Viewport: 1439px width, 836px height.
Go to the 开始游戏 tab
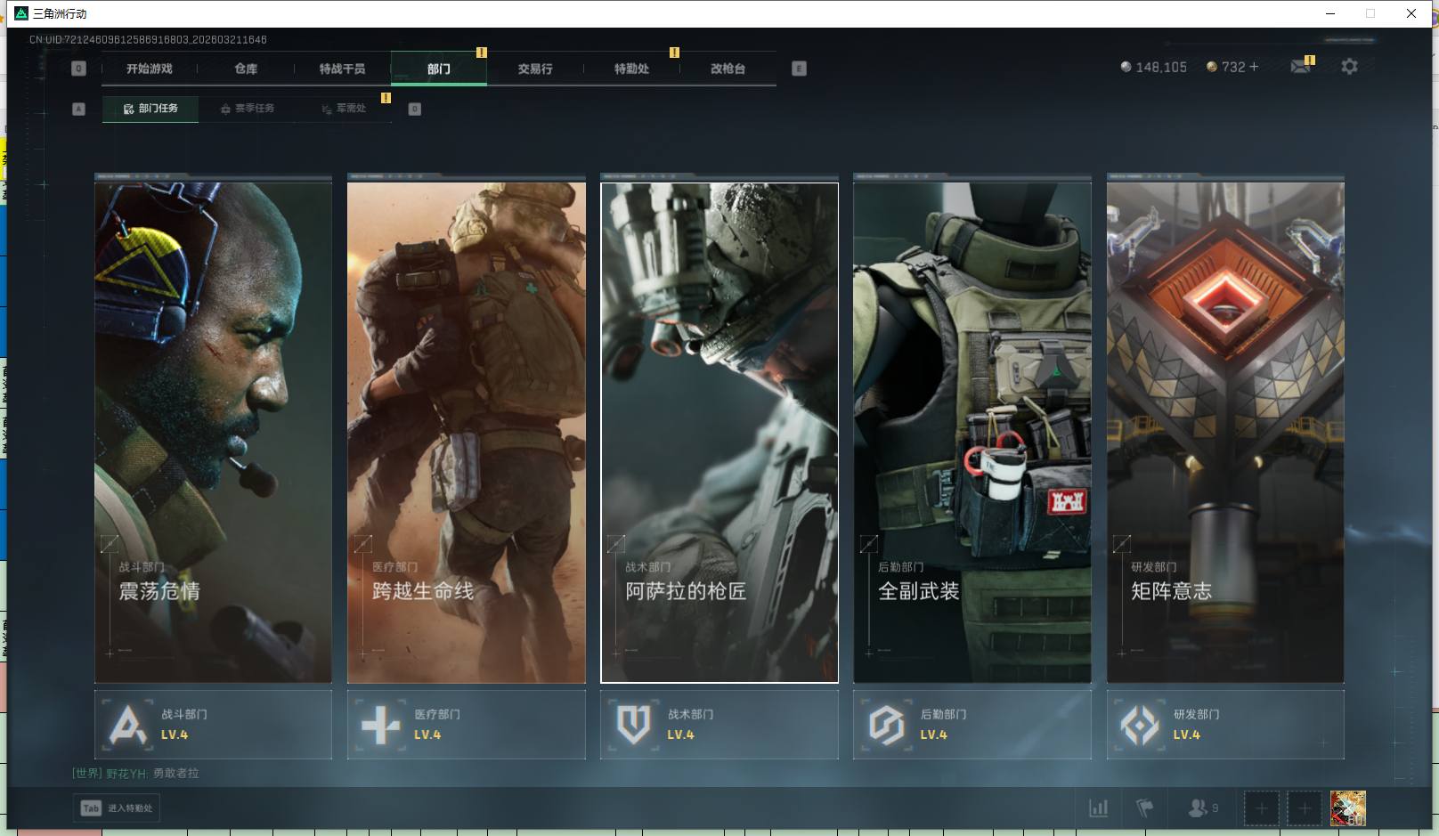pyautogui.click(x=150, y=69)
